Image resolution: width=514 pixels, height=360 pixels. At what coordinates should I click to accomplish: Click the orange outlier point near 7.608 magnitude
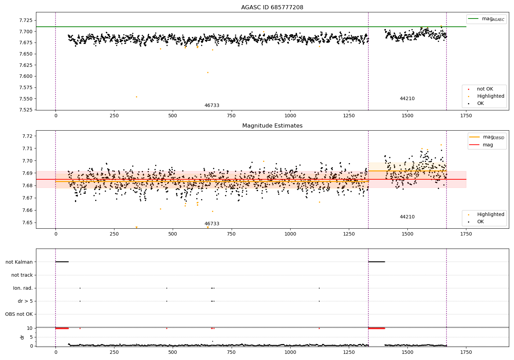(208, 72)
